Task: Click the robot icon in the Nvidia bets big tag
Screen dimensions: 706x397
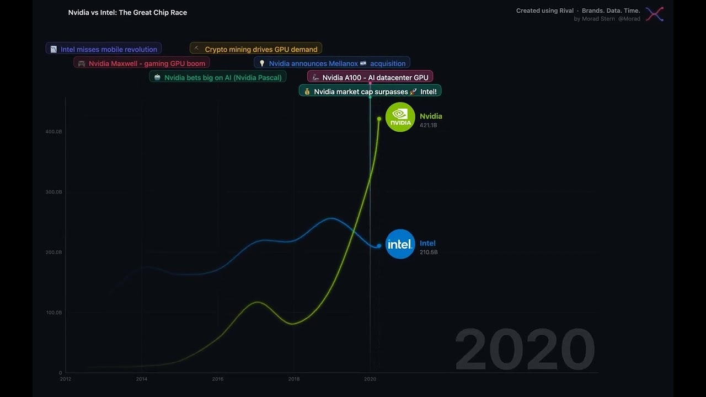Action: (157, 78)
